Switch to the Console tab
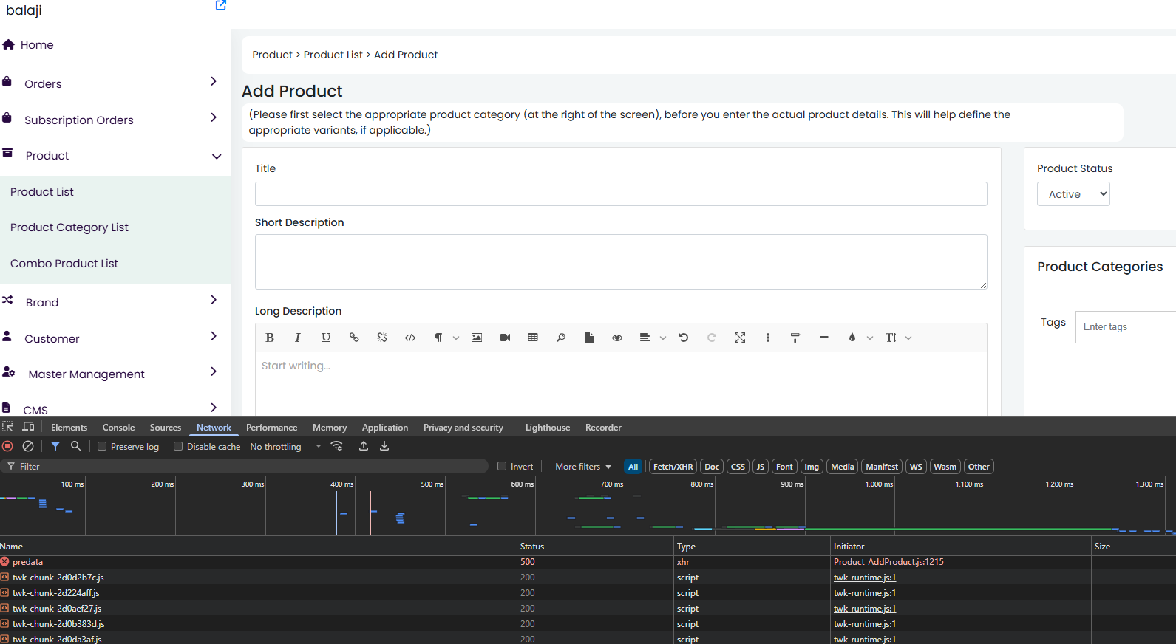The image size is (1176, 644). coord(118,428)
